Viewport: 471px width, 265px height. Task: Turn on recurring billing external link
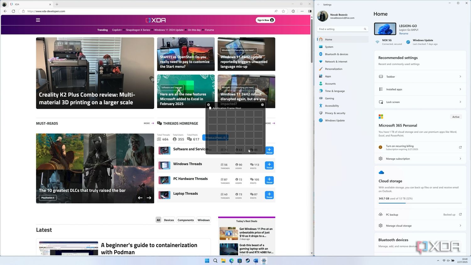click(460, 147)
